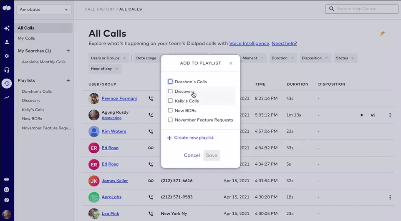Open the contacts person icon in sidebar
This screenshot has width=401, height=221.
click(x=7, y=42)
